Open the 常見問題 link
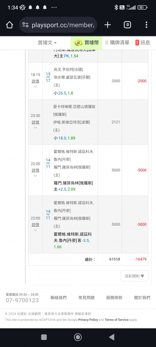Screen dimensions: 156x347 pyautogui.click(x=86, y=298)
